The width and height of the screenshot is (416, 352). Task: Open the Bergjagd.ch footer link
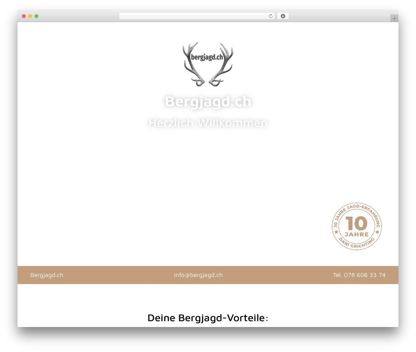[47, 275]
